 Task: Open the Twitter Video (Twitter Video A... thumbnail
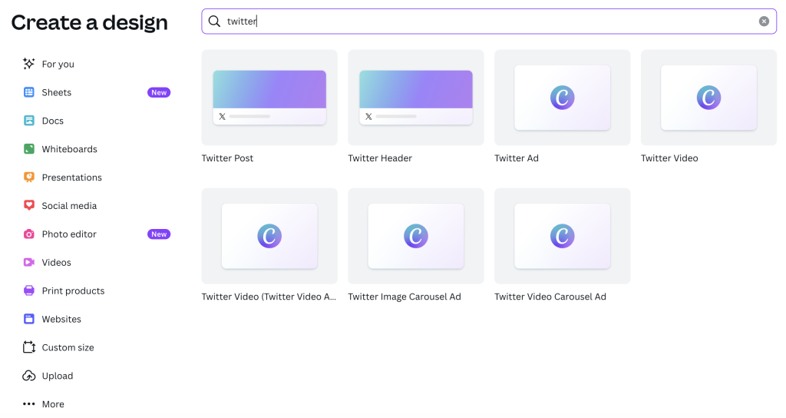[269, 236]
